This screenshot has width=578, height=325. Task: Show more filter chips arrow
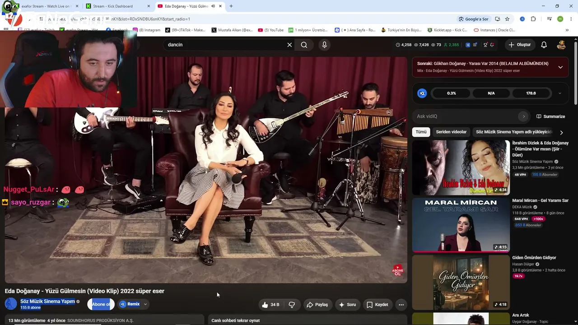click(561, 132)
